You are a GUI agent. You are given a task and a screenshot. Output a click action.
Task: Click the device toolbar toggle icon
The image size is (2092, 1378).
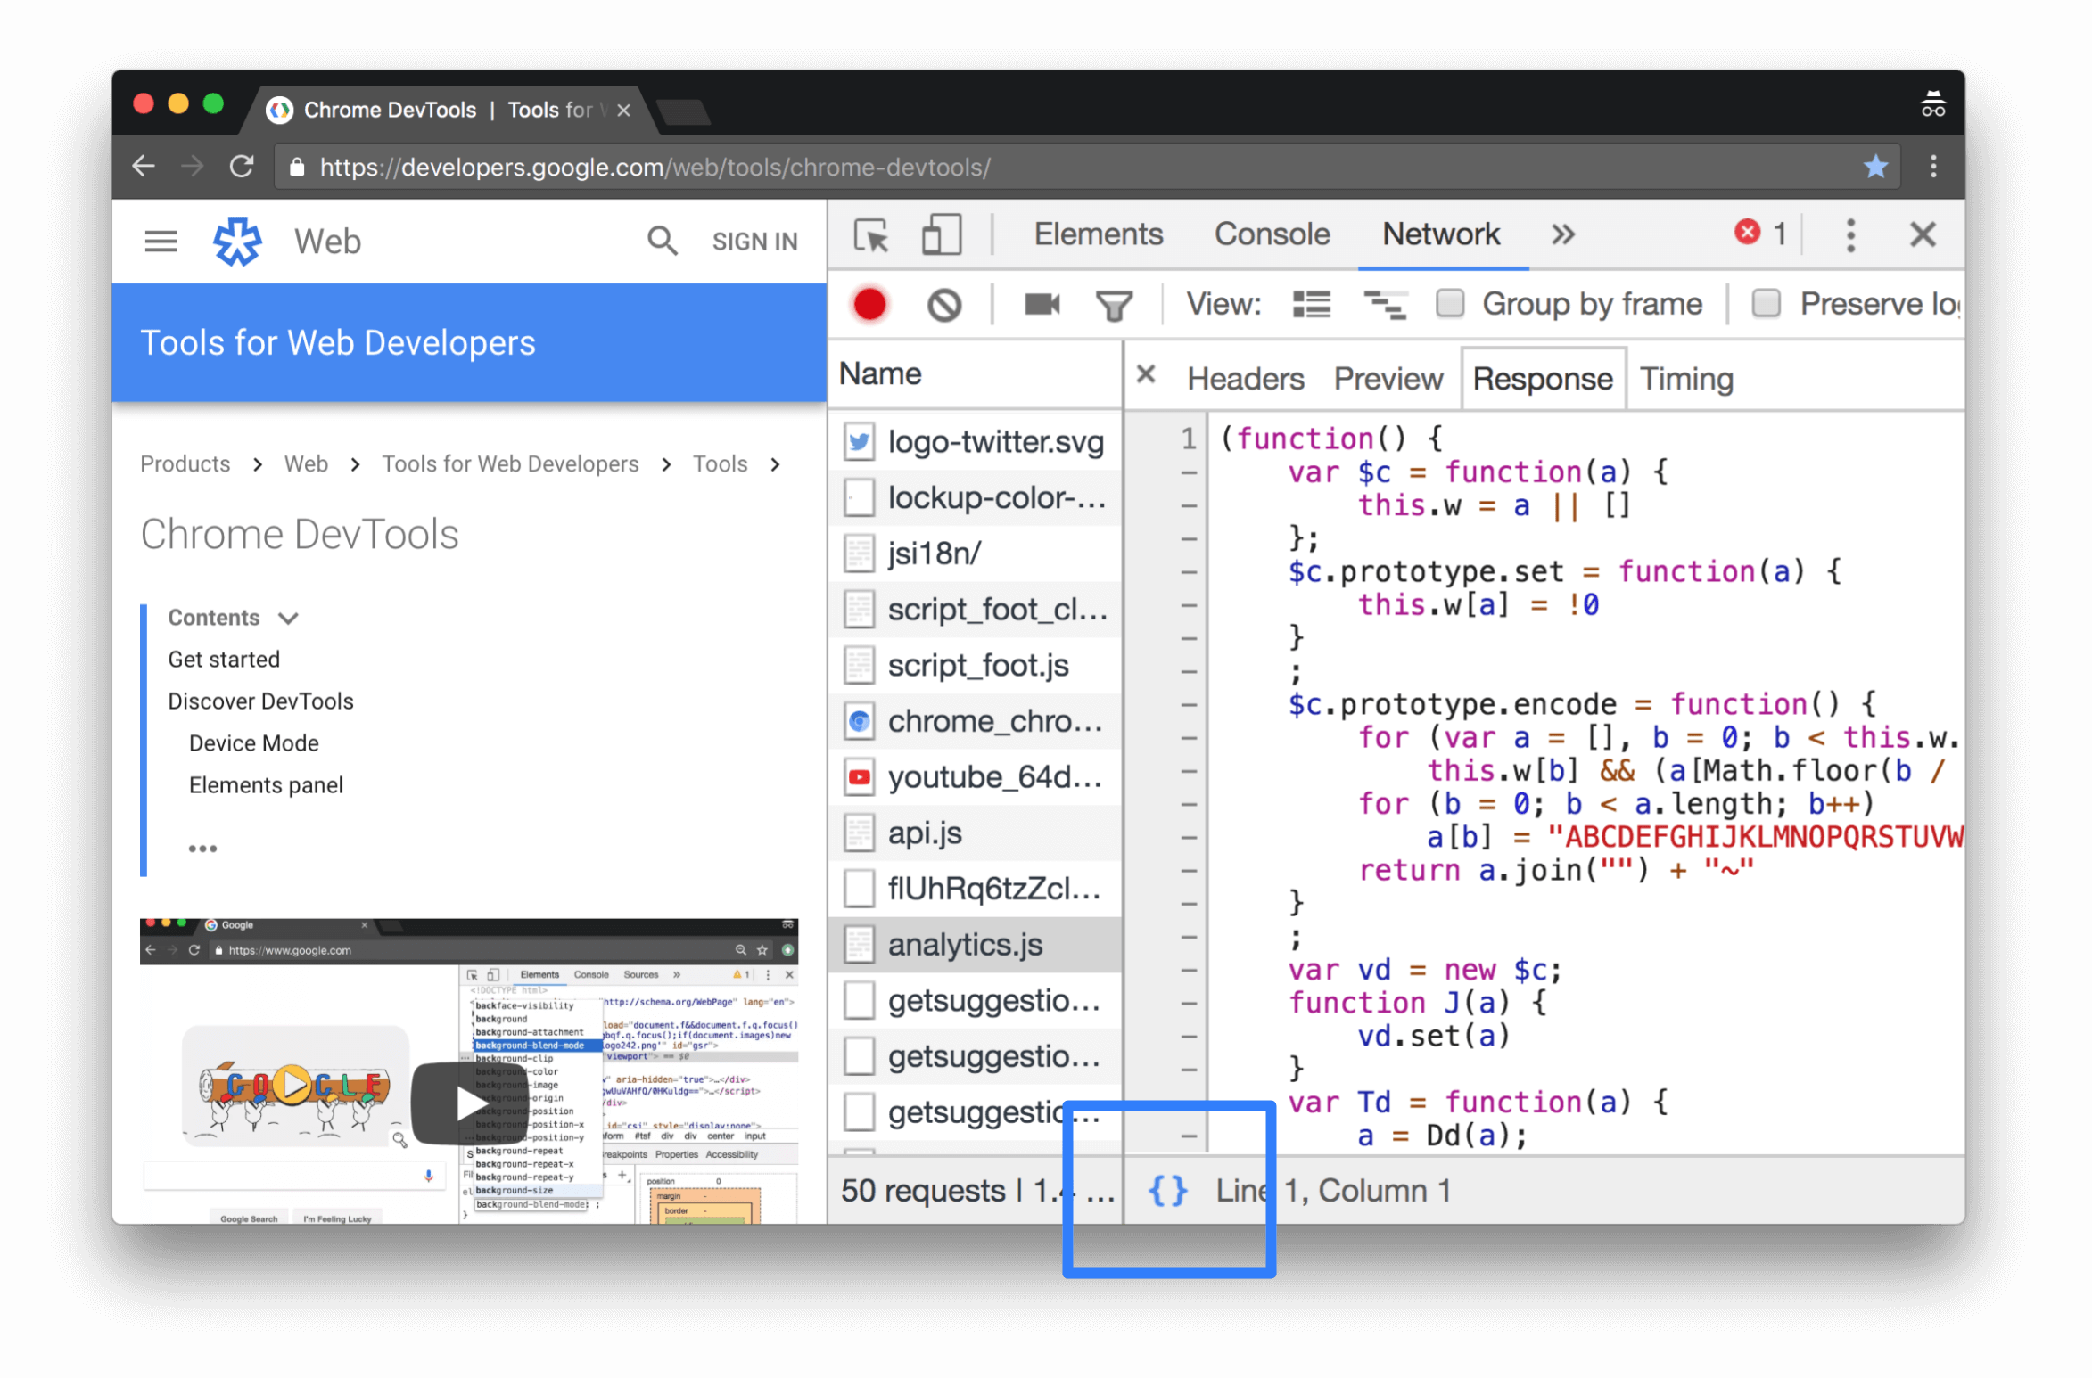tap(940, 234)
